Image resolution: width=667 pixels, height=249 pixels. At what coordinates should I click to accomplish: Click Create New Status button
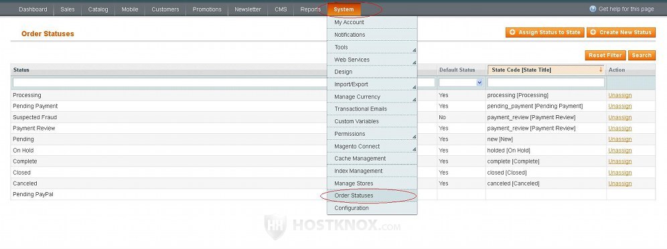621,32
